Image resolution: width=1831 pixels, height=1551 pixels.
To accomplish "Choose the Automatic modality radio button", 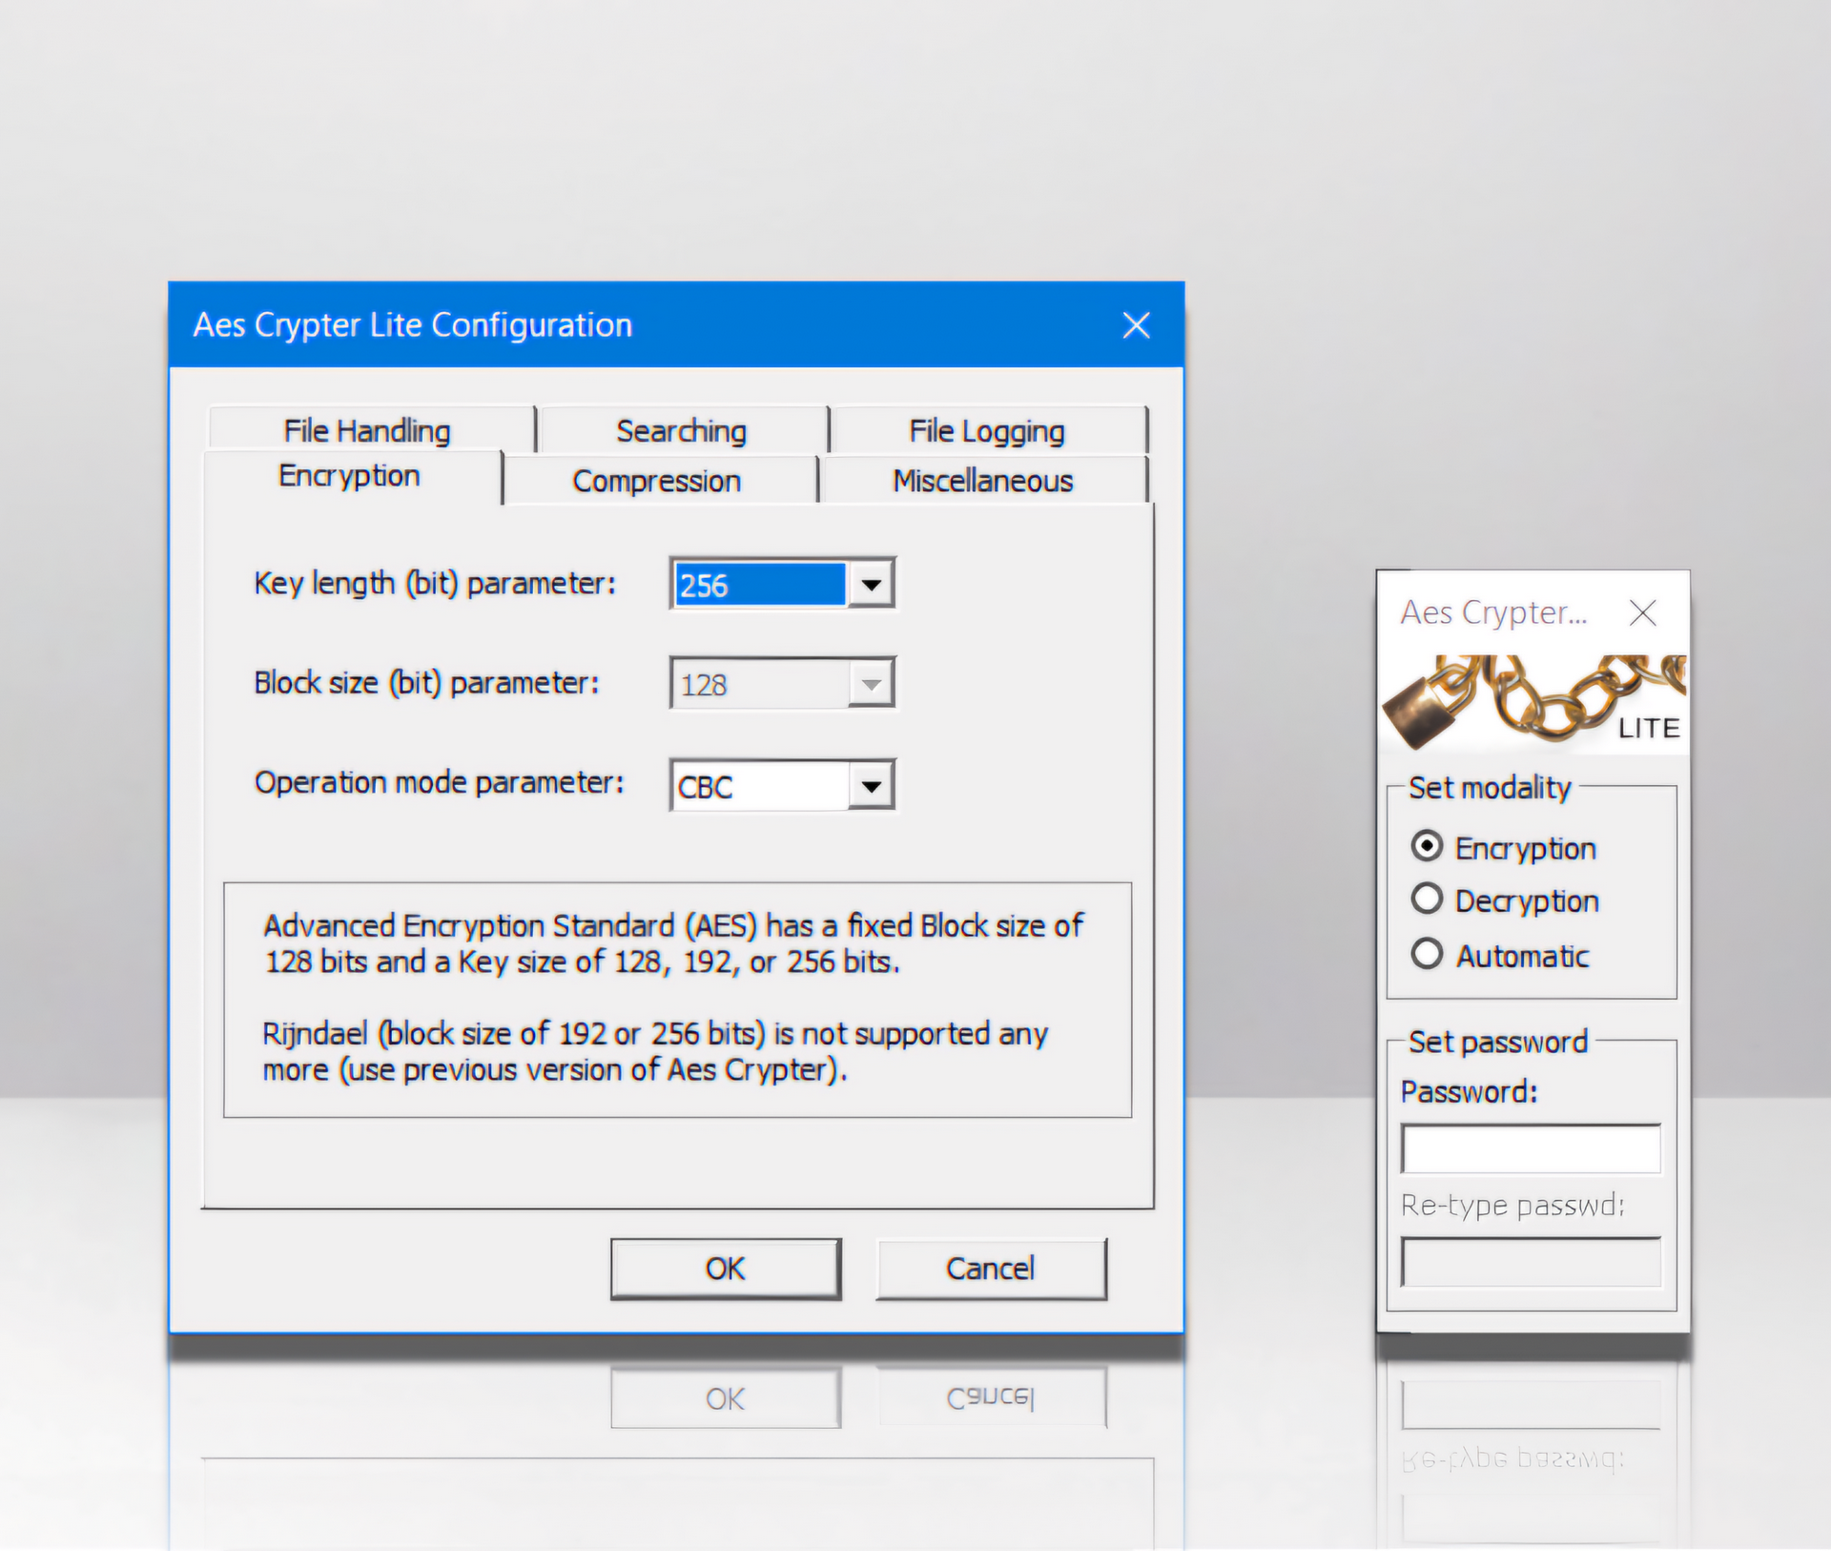I will tap(1427, 953).
